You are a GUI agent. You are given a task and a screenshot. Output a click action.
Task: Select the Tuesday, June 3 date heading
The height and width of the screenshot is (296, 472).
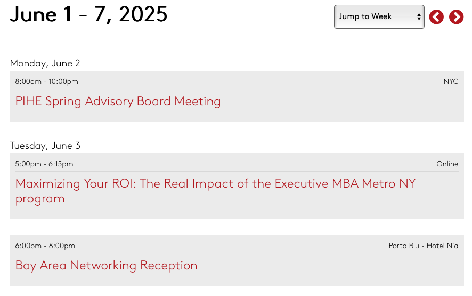[x=45, y=146]
